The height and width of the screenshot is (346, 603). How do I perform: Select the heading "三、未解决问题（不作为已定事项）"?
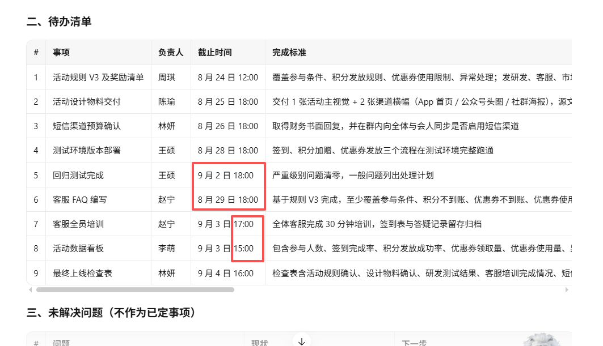pos(111,313)
